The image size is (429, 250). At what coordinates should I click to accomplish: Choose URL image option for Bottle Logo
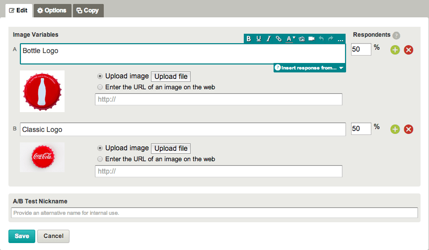[101, 87]
